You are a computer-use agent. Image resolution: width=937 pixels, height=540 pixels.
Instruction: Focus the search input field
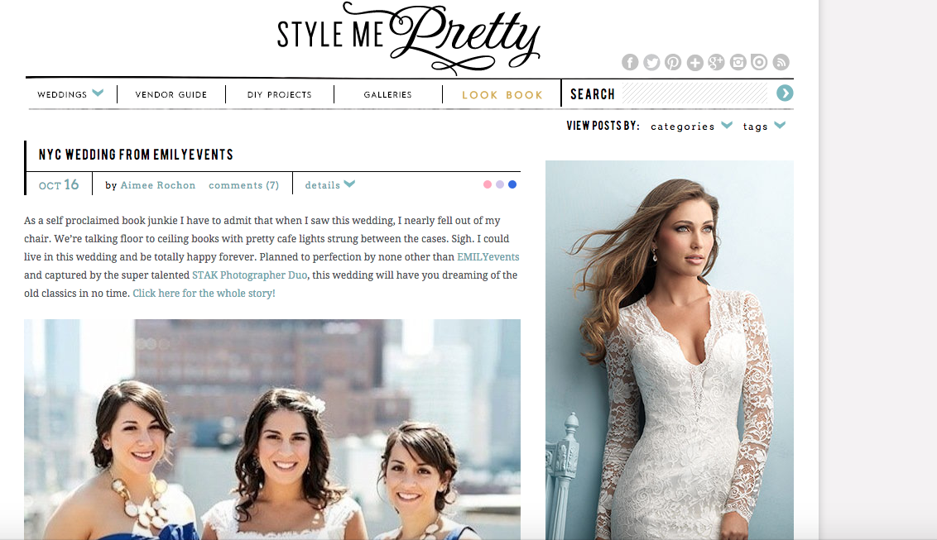click(x=695, y=93)
